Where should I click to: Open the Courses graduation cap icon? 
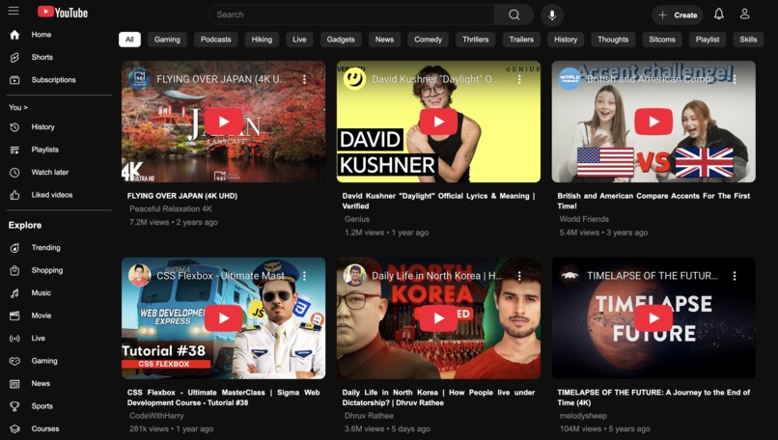coord(14,429)
